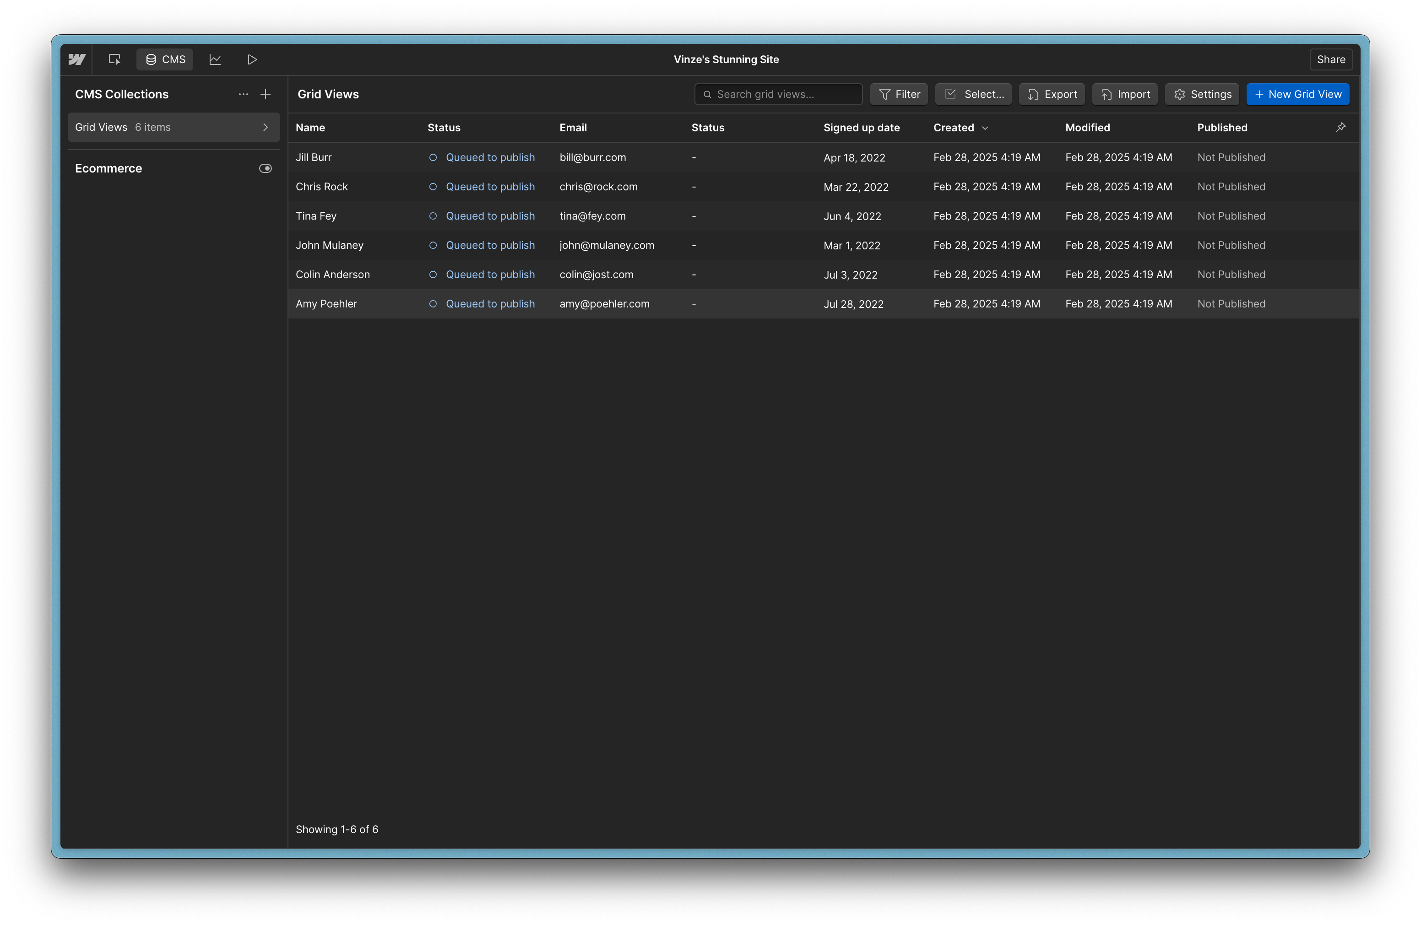Open the John Mulaney item
The width and height of the screenshot is (1421, 926).
[330, 245]
